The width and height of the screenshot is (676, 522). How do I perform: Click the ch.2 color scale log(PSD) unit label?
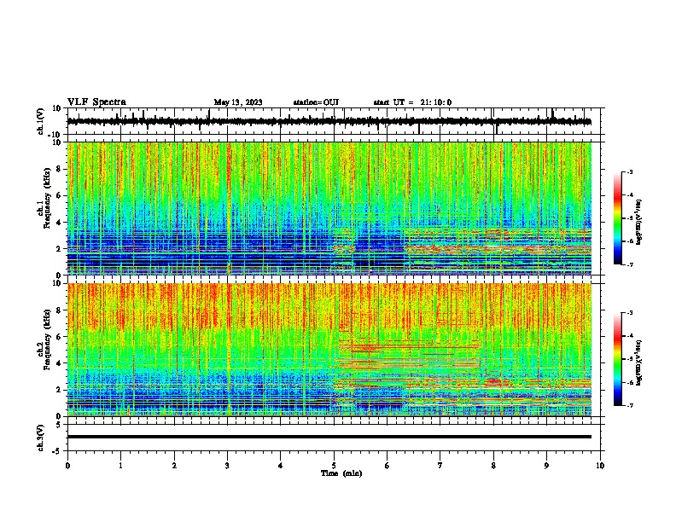(x=638, y=363)
